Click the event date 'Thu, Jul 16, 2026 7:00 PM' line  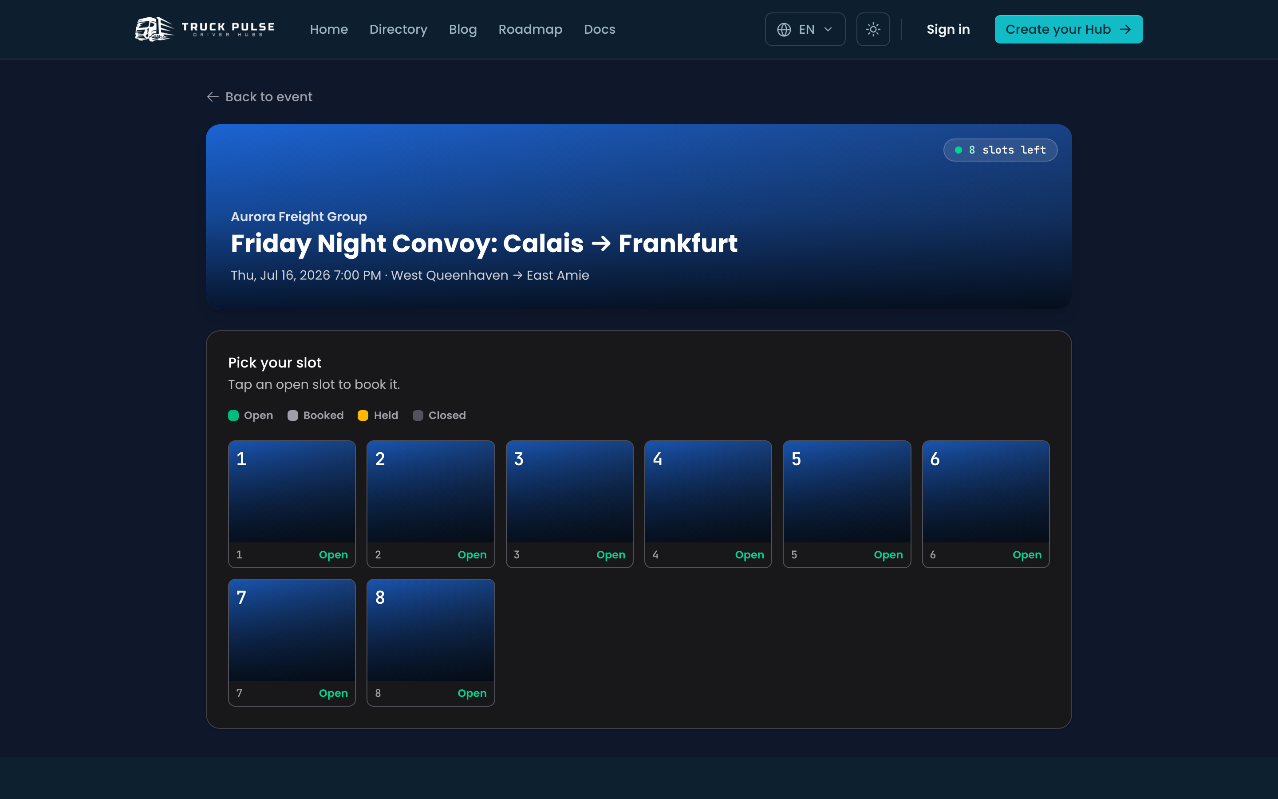coord(410,275)
